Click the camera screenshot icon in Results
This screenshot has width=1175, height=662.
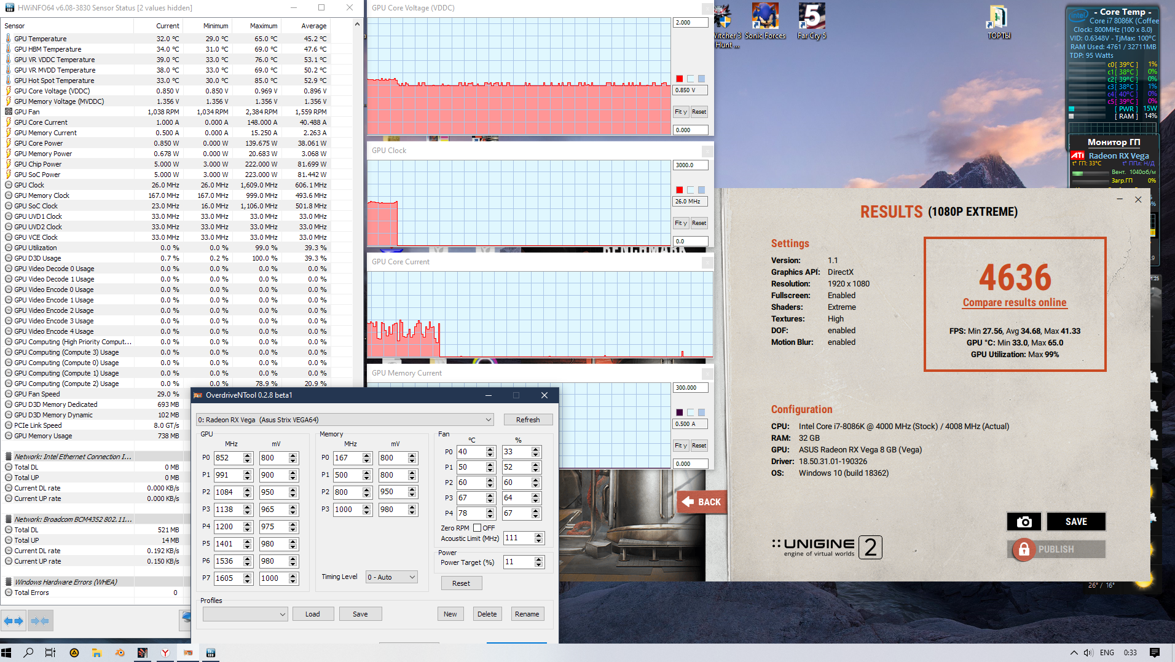tap(1024, 521)
